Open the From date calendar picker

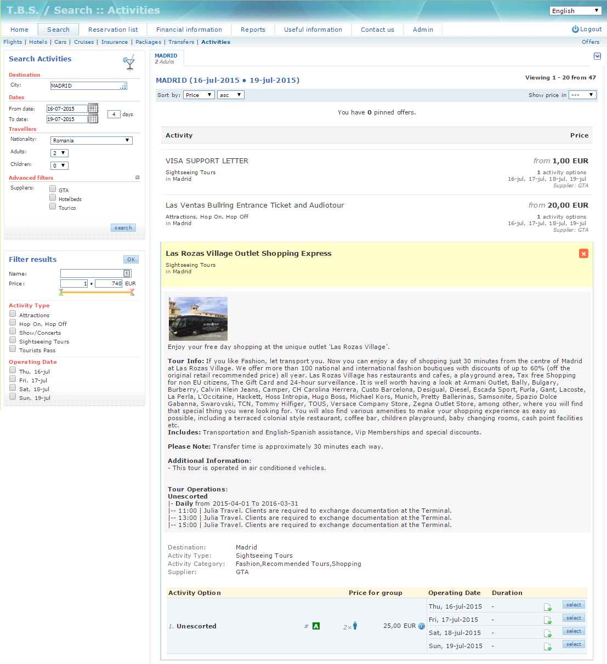(93, 108)
